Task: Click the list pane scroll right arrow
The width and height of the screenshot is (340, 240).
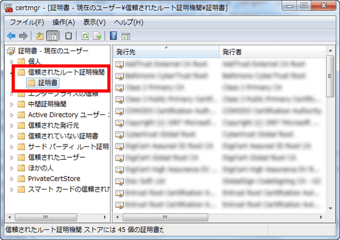Action: click(321, 218)
